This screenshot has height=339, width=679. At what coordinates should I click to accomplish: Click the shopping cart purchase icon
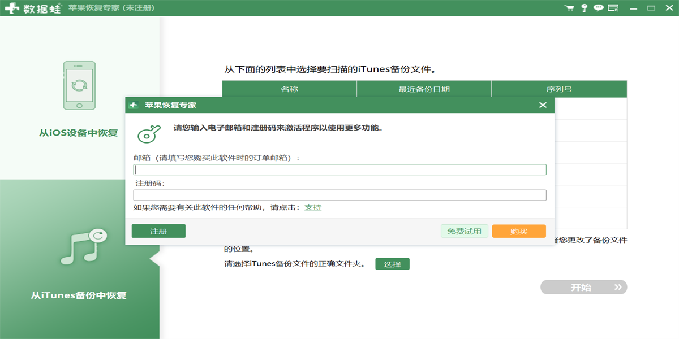pos(569,8)
